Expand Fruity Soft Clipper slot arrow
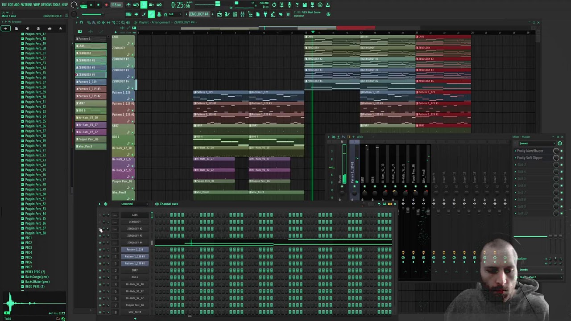This screenshot has width=571, height=321. 515,157
